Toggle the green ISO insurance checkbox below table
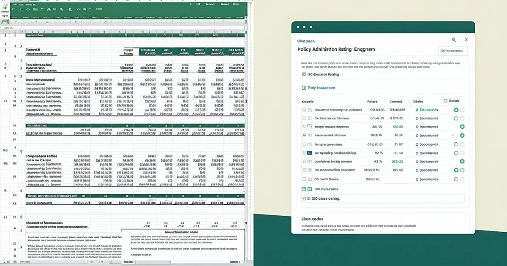Viewport: 507px width, 266px height. (304, 189)
